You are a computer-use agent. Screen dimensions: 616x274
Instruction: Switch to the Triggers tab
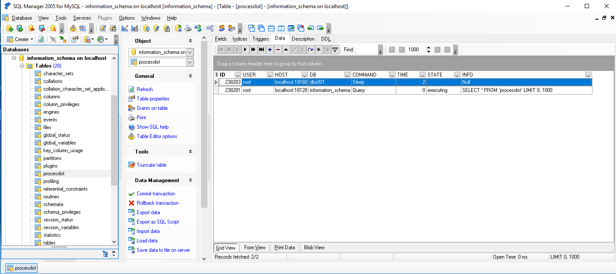pyautogui.click(x=260, y=38)
